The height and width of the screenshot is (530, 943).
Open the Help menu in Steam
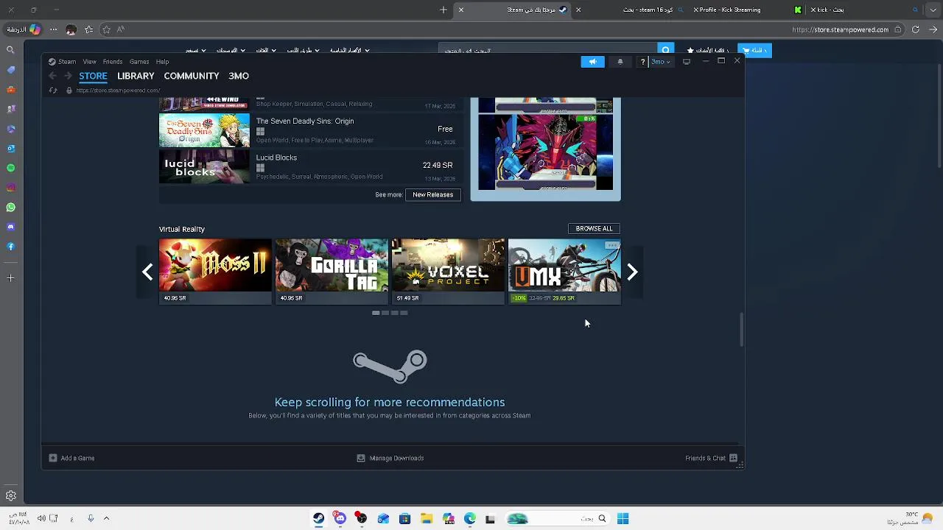(x=162, y=62)
